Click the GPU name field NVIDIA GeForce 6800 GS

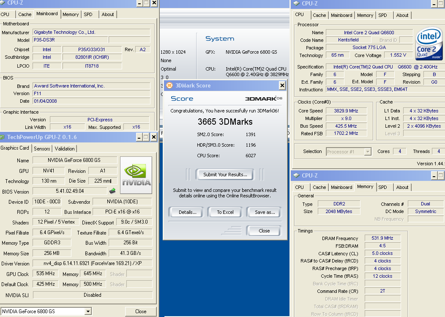click(x=74, y=160)
